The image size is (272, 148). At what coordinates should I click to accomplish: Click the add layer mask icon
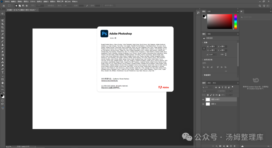(220, 146)
